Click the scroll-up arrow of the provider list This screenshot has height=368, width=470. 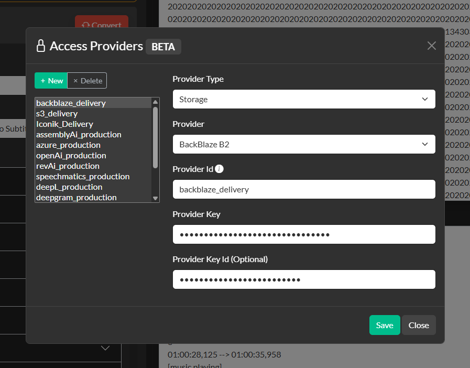click(155, 101)
